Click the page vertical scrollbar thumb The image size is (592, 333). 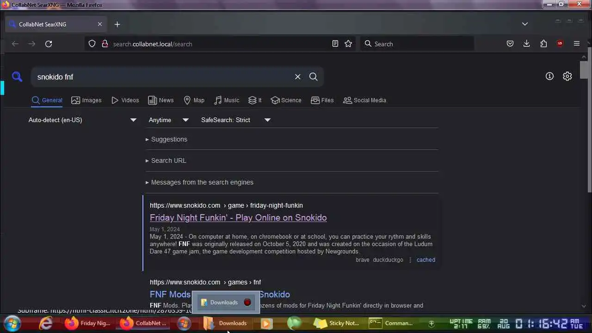pos(584,69)
